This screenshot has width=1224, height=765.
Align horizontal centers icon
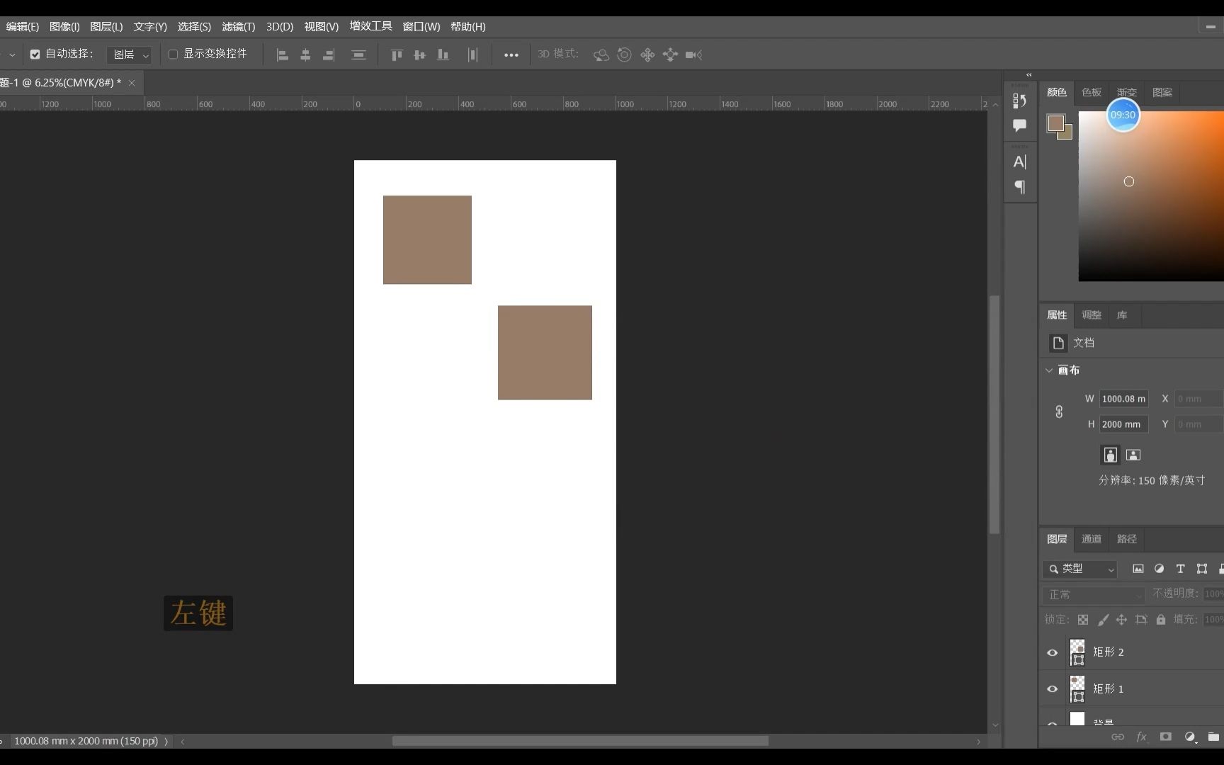(305, 55)
